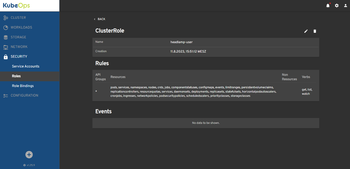The image size is (350, 169).
Task: Click the round plus button in sidebar
Action: (29, 155)
